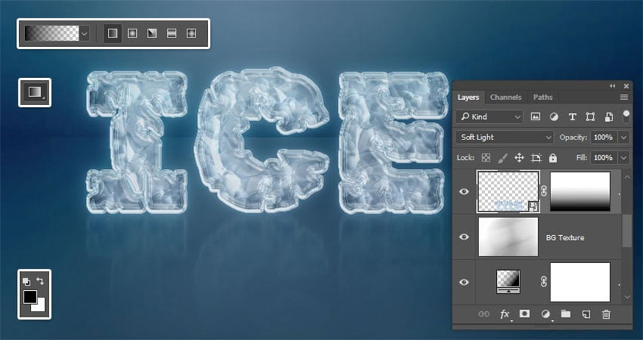Reset to default foreground and background colors

[x=26, y=281]
